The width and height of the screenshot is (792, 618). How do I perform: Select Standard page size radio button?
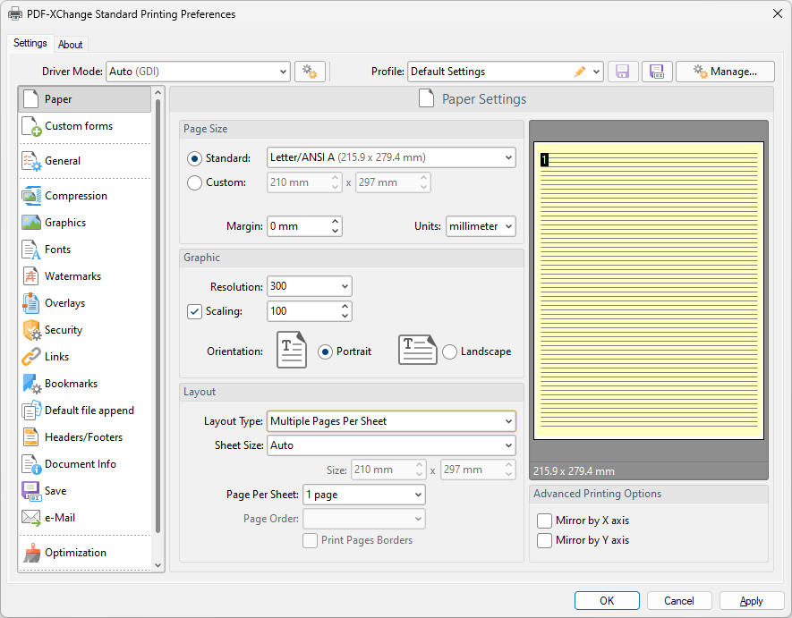194,158
